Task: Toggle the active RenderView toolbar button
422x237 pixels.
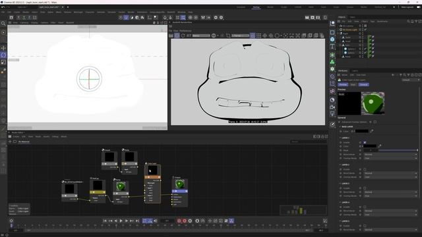Action: point(253,36)
